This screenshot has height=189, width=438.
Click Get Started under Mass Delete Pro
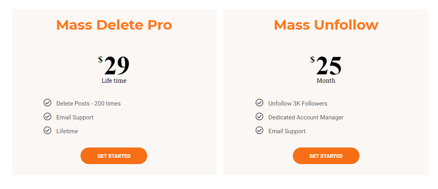click(114, 156)
